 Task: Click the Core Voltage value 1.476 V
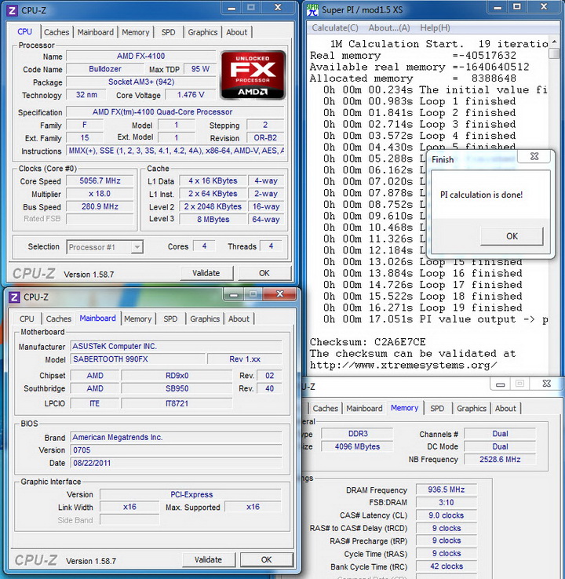coord(191,95)
